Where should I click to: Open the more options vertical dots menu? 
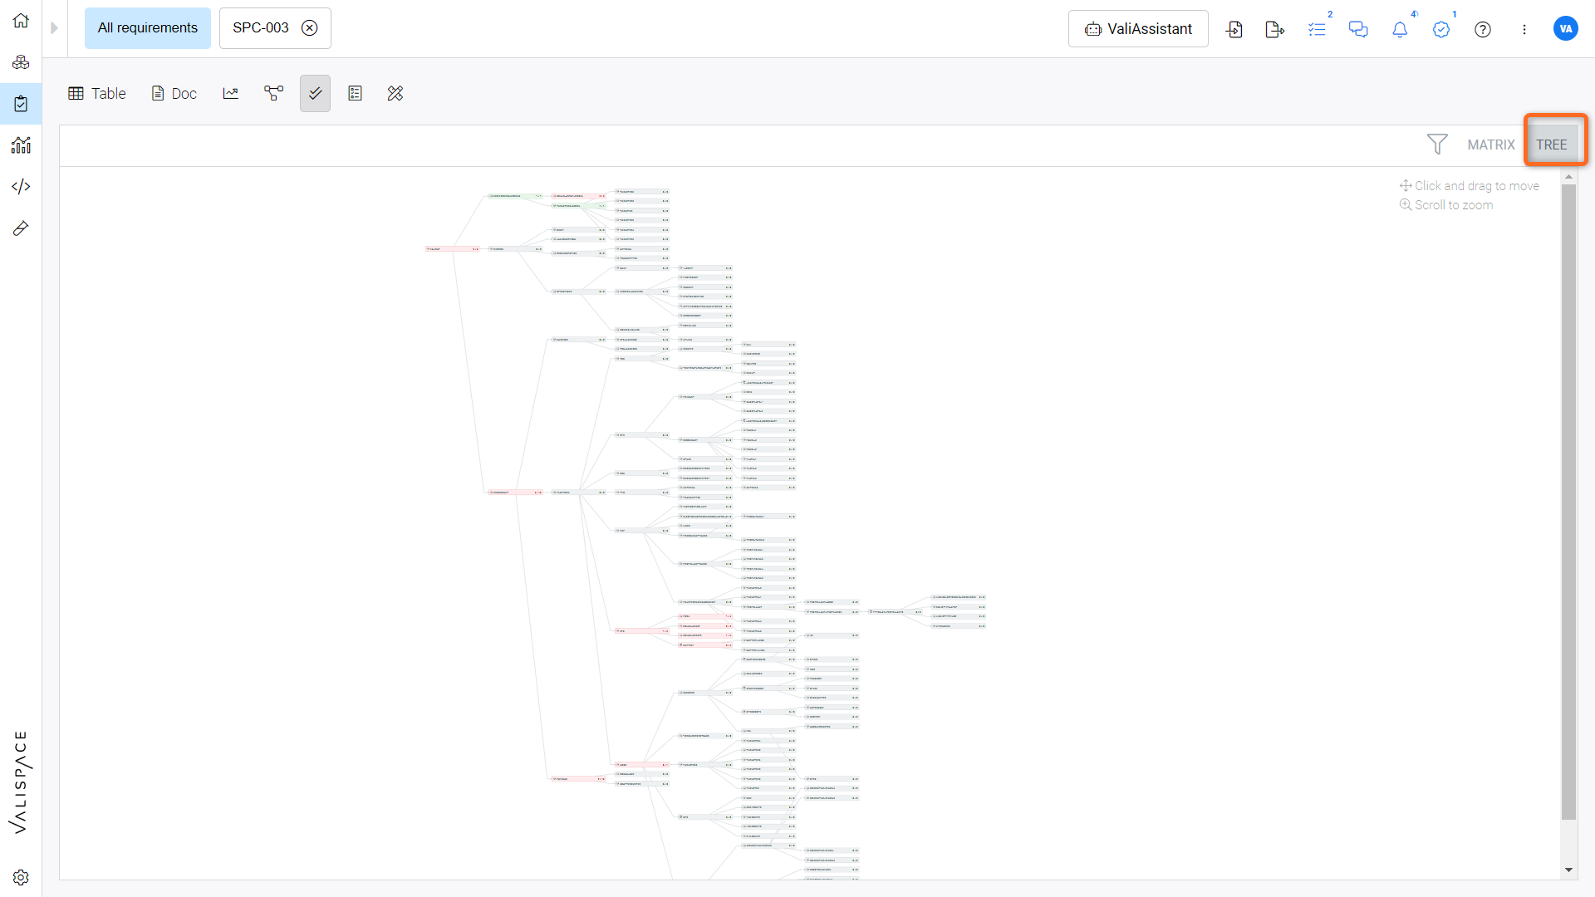pos(1524,30)
